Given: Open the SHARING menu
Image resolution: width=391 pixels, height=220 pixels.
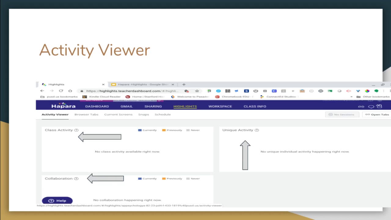Looking at the screenshot, I should [153, 106].
